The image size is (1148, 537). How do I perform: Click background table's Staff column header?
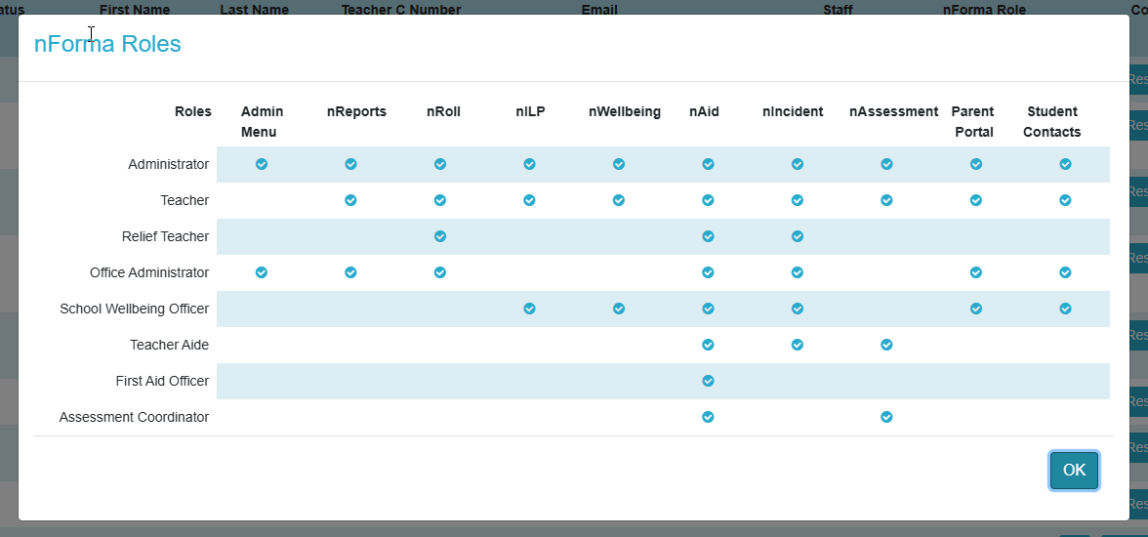pyautogui.click(x=838, y=10)
